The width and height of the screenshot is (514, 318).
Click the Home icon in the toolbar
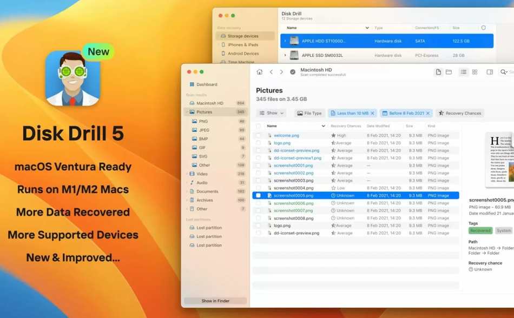click(259, 72)
